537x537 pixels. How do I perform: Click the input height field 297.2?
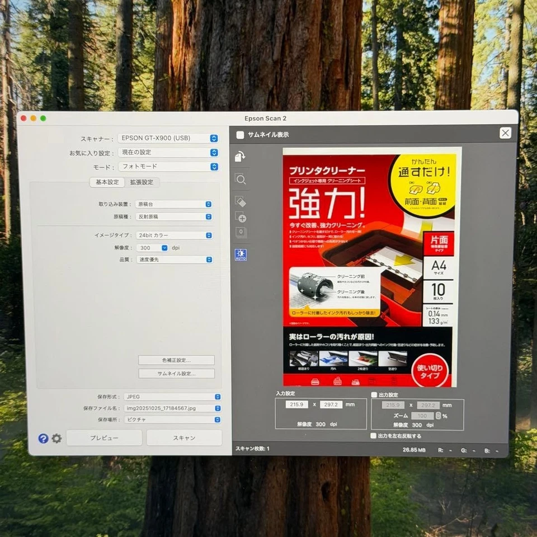pos(331,404)
